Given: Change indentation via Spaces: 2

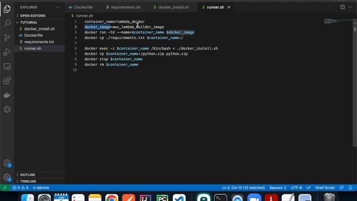Looking at the screenshot, I should click(278, 188).
